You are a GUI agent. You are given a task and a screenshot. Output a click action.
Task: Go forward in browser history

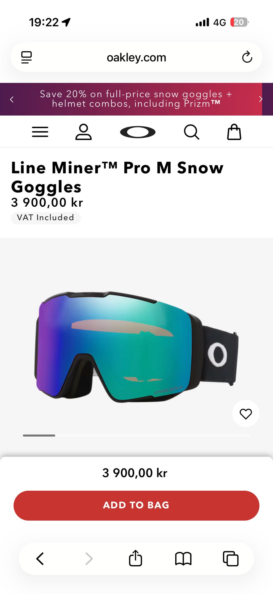click(89, 558)
